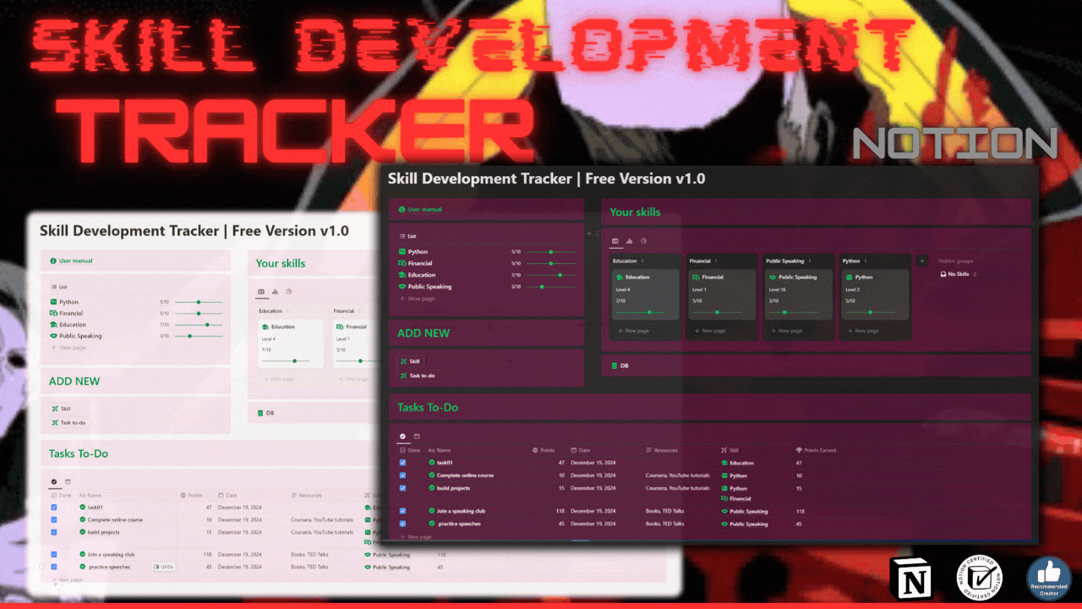The image size is (1082, 609).
Task: Uncheck practice speeches' Done checkbox in dark window
Action: point(402,524)
